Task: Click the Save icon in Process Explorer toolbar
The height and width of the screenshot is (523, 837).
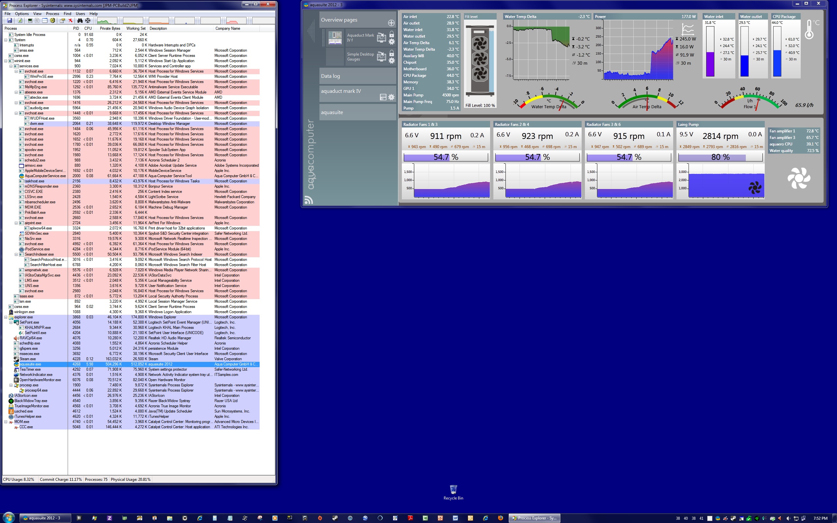Action: click(x=9, y=21)
